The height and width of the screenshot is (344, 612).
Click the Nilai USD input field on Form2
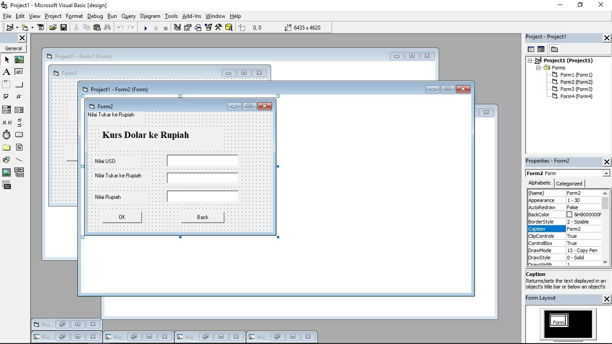click(202, 160)
